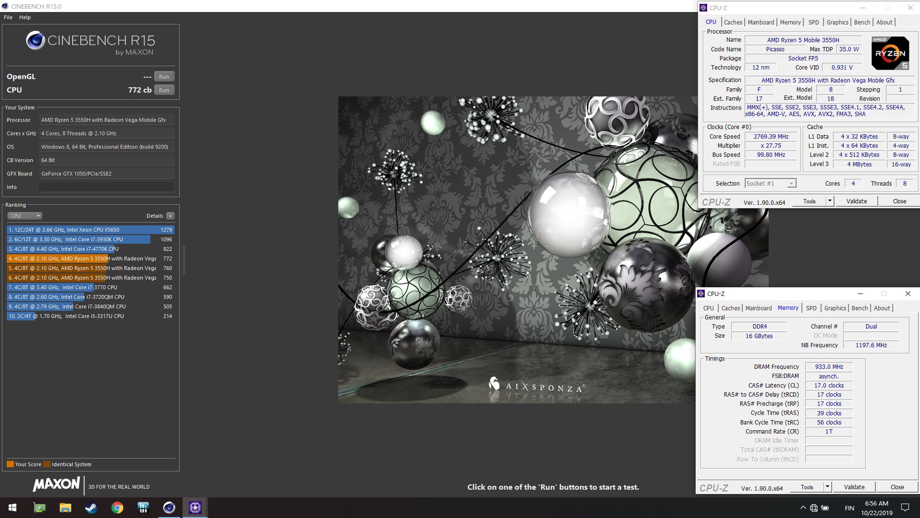Screen dimensions: 920x518
Task: Click Close button in upper CPU-Z window
Action: coord(899,201)
